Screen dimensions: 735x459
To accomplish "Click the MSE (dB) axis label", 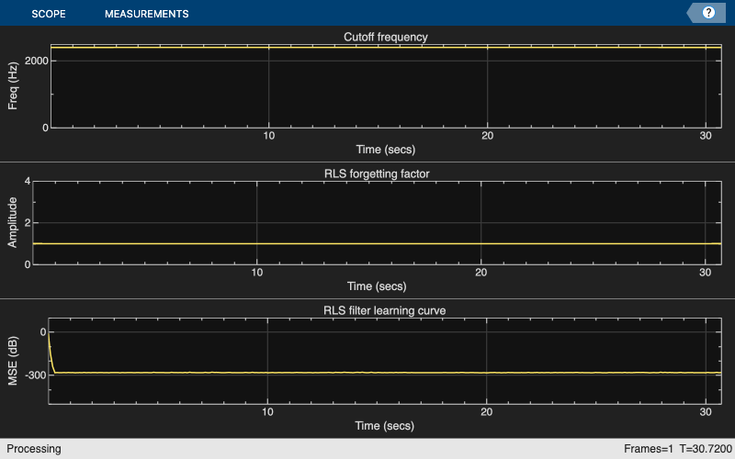I will 13,361.
